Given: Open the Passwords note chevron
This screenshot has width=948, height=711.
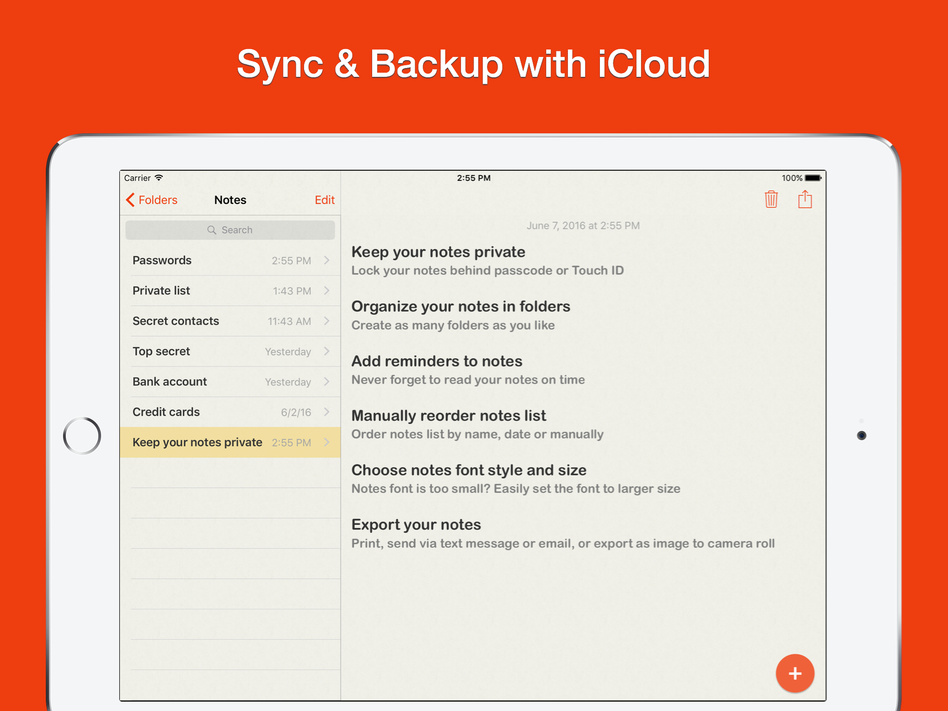Looking at the screenshot, I should click(327, 260).
